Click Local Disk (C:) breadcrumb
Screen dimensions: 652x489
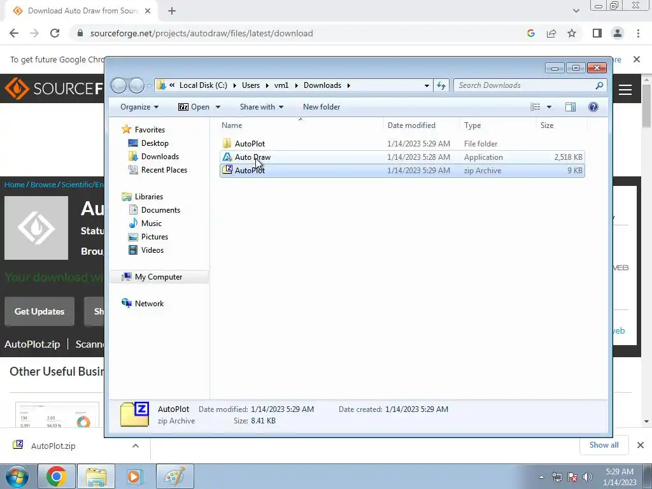pyautogui.click(x=203, y=85)
